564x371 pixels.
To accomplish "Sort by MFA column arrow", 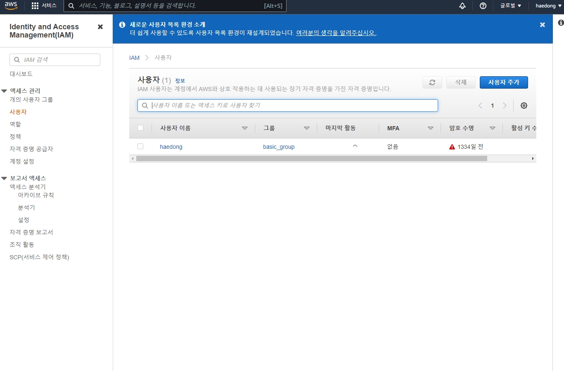I will point(431,128).
